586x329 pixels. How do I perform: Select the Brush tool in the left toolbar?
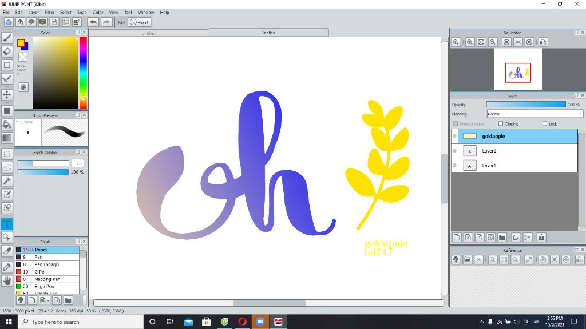(7, 38)
